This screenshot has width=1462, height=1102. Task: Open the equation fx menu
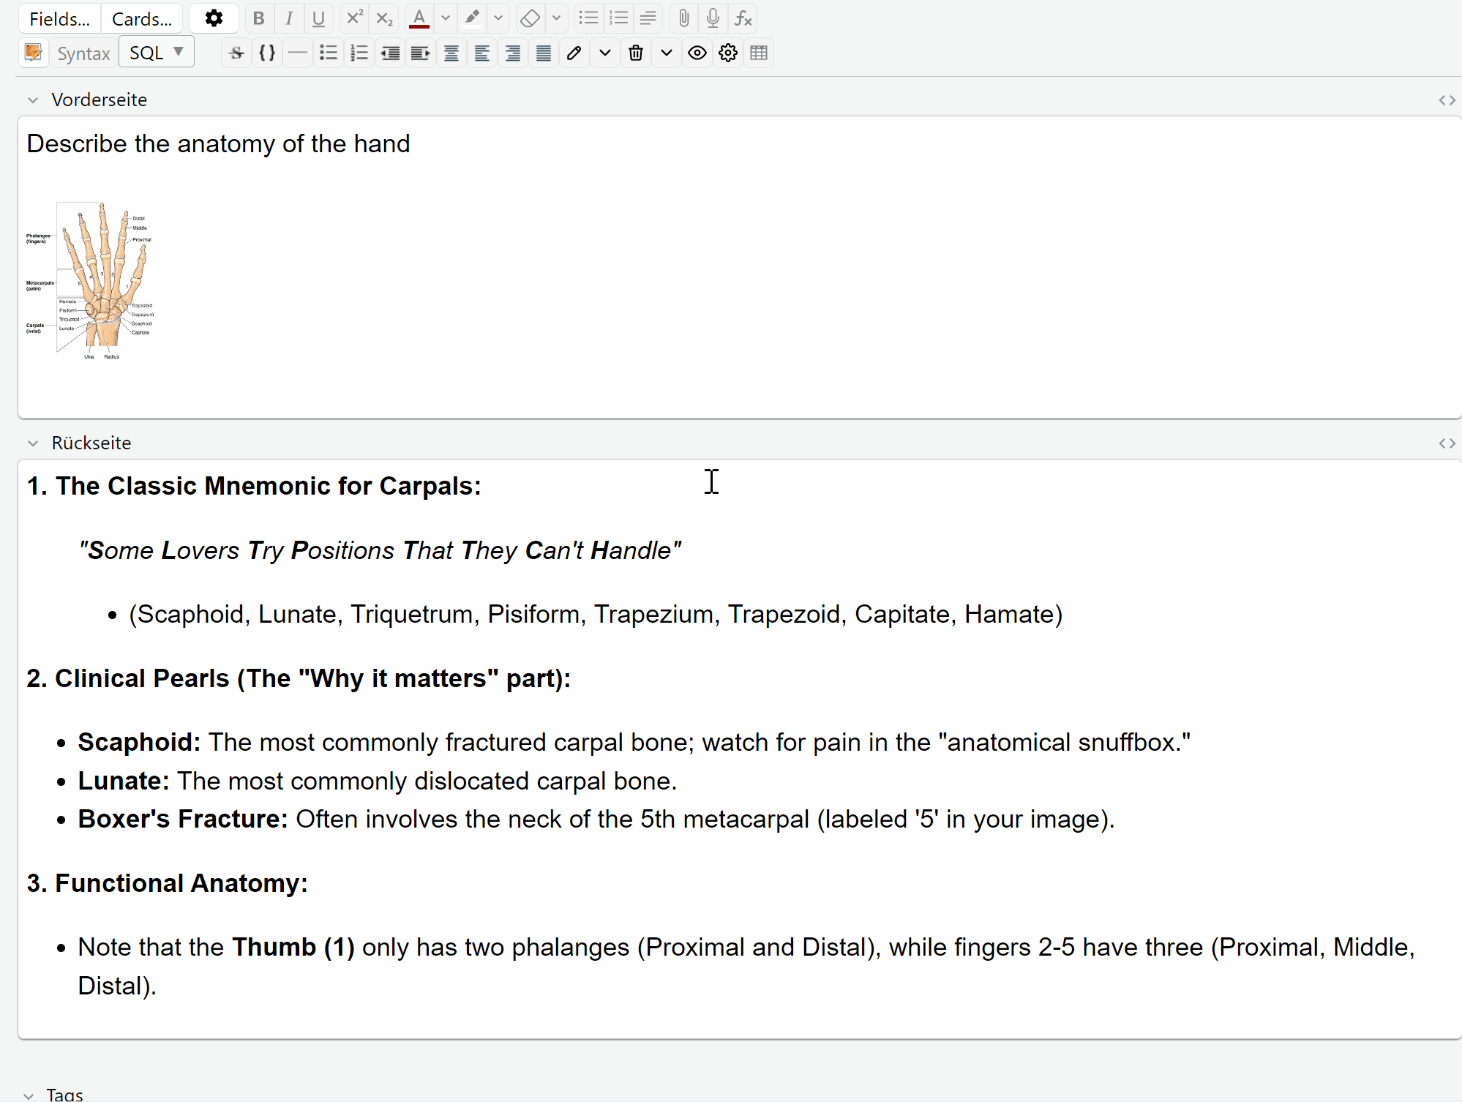(x=743, y=18)
